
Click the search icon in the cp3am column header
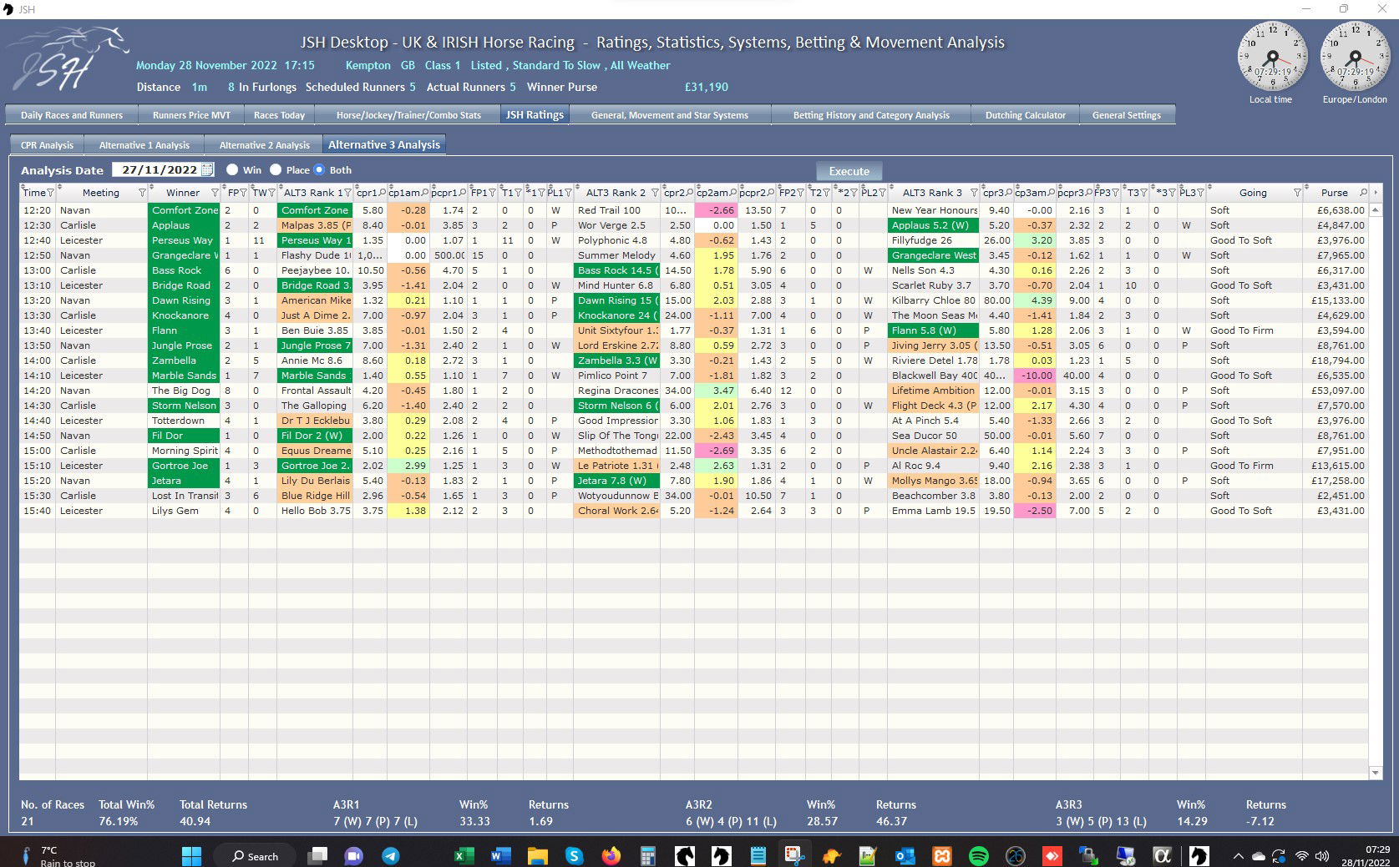click(x=1051, y=193)
